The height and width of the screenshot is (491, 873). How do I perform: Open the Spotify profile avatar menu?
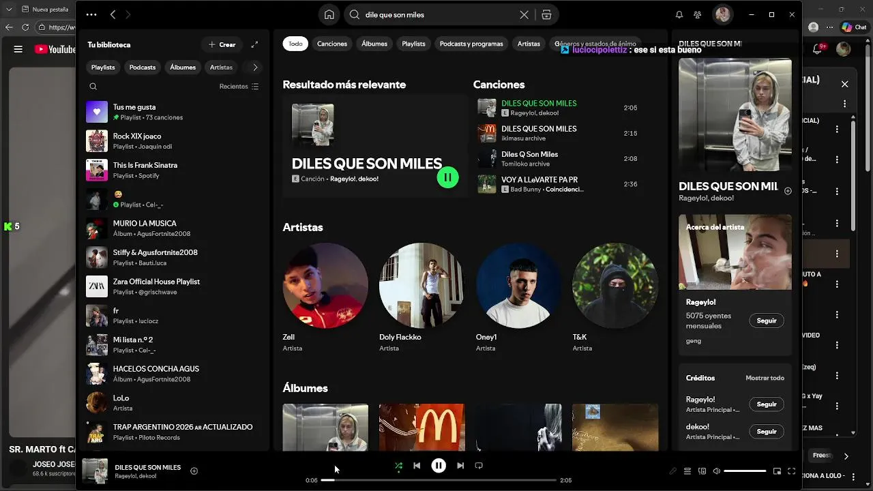click(x=722, y=14)
